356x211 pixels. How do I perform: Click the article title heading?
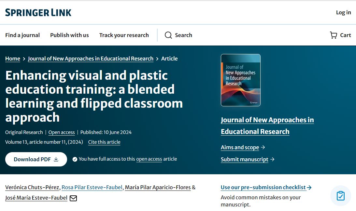coord(94,96)
